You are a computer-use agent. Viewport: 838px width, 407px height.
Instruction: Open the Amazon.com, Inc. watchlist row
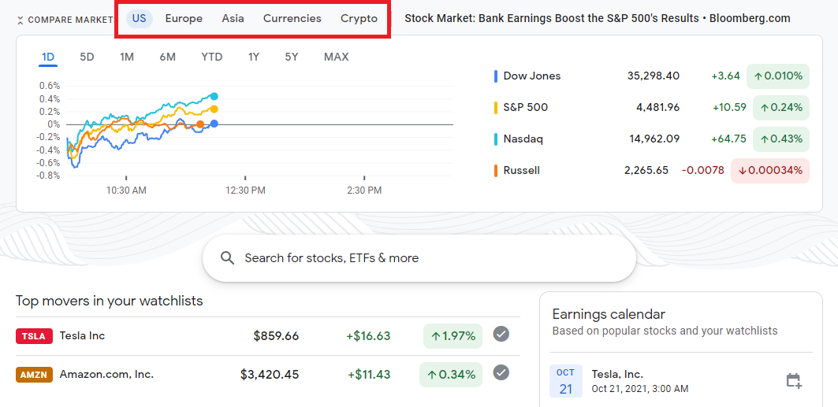click(x=268, y=375)
